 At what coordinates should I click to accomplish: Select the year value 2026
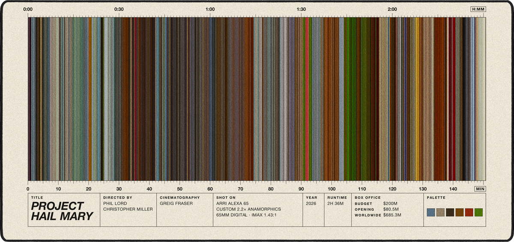tap(311, 204)
